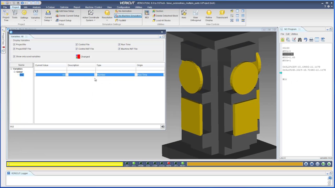Image resolution: width=335 pixels, height=188 pixels.
Task: Enable Translucent view mode
Action: tap(222, 15)
